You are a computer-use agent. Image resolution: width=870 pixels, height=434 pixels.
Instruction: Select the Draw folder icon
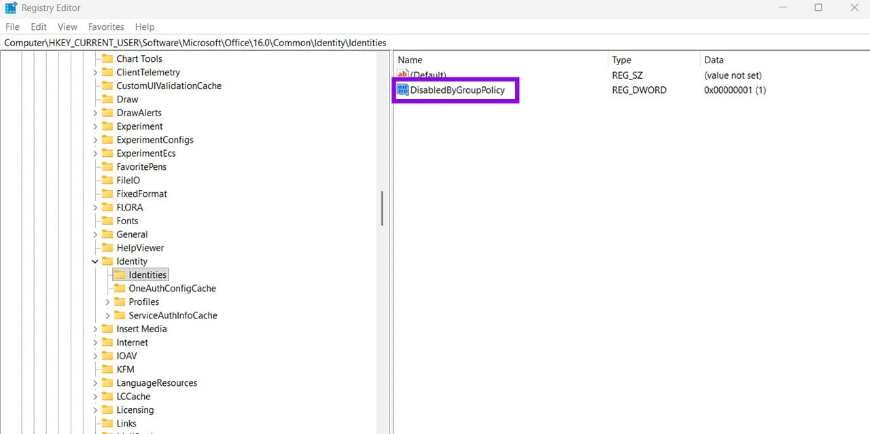pyautogui.click(x=107, y=99)
